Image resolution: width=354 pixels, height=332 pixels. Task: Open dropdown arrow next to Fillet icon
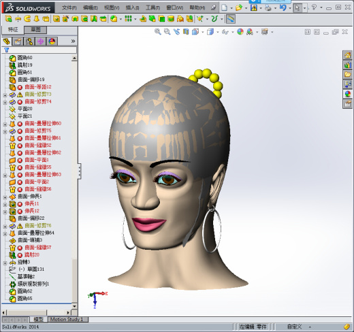point(120,19)
